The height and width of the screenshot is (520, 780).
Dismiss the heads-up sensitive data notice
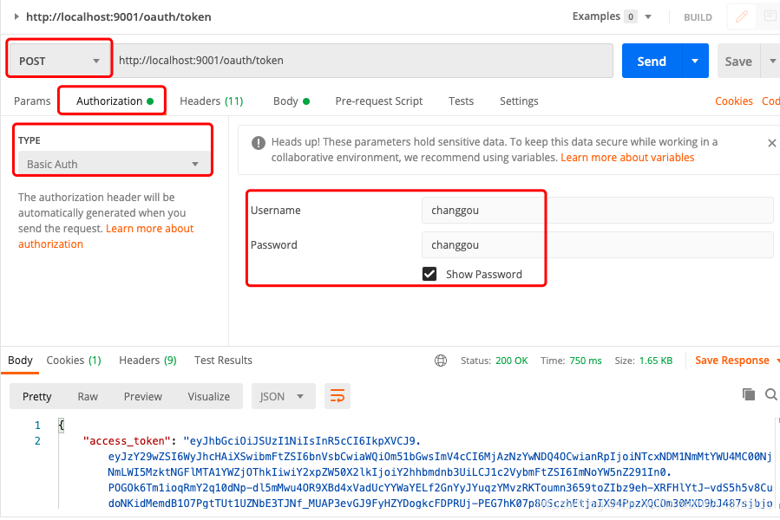coord(771,143)
